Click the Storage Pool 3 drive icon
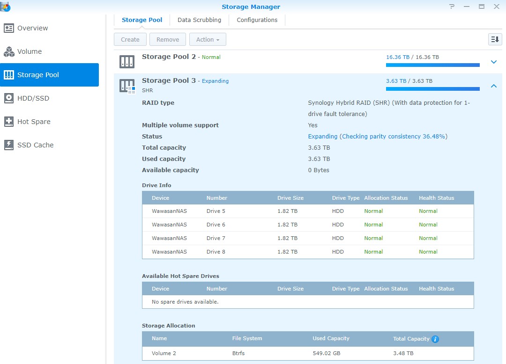Screen dimensions: 506x364 [x=127, y=86]
